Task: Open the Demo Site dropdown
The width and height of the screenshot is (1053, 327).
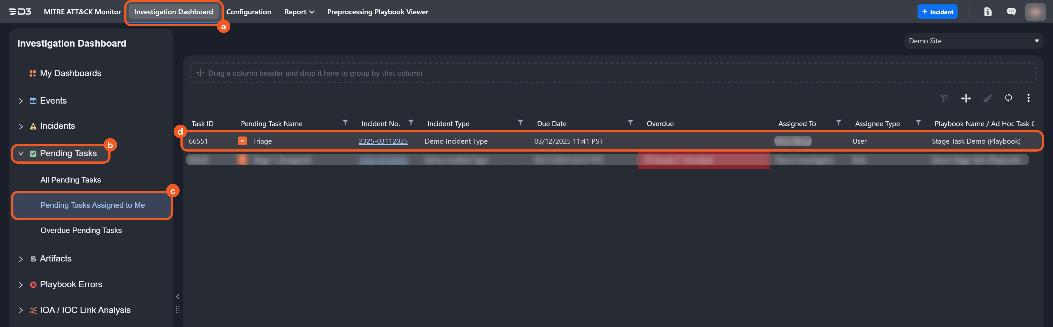Action: point(973,41)
